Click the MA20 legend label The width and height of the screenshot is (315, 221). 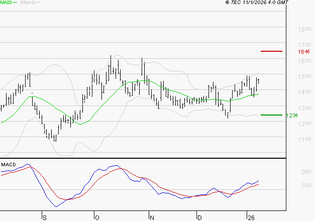click(6, 2)
